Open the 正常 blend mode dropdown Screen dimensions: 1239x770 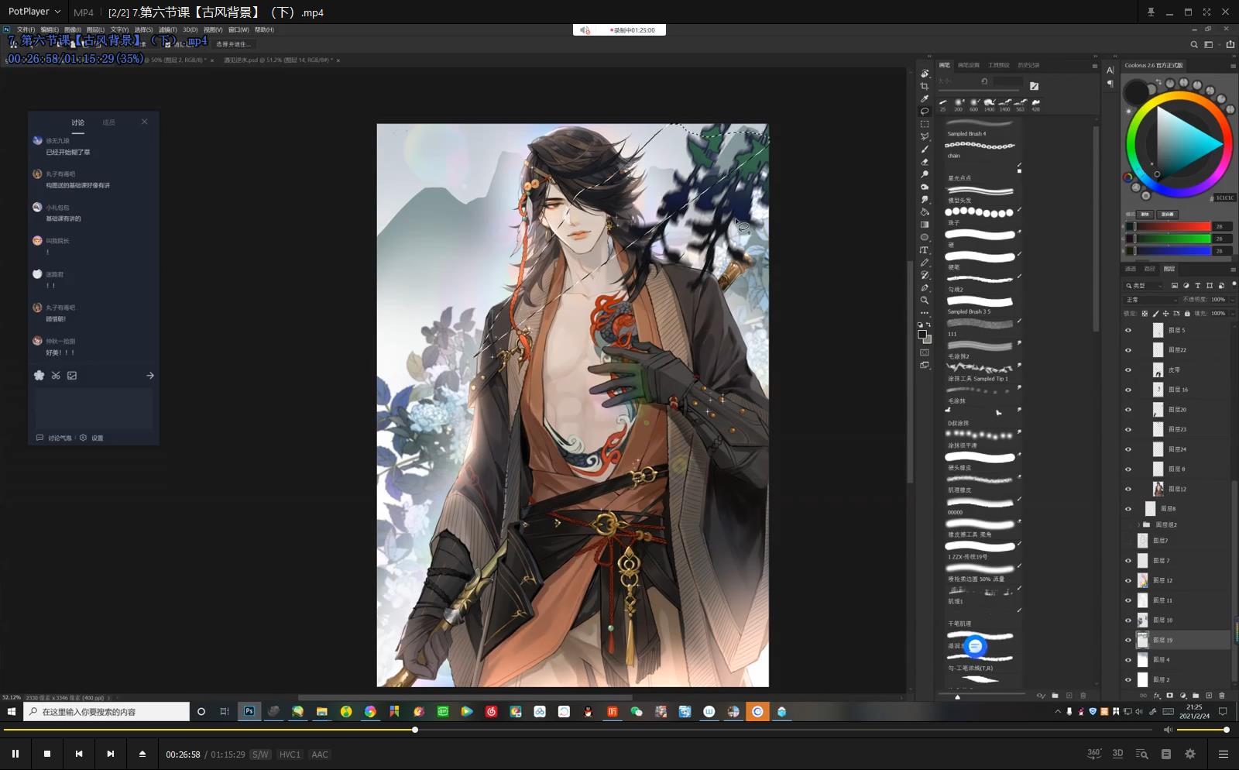click(x=1151, y=300)
